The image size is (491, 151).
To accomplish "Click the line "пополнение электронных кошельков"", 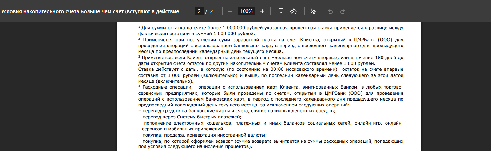I will point(271,123).
